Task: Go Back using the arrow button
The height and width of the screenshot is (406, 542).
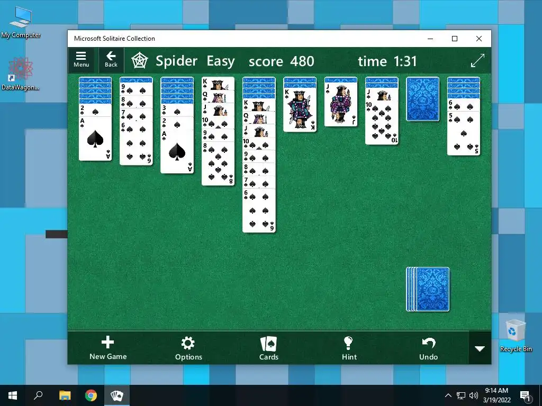Action: (x=111, y=60)
